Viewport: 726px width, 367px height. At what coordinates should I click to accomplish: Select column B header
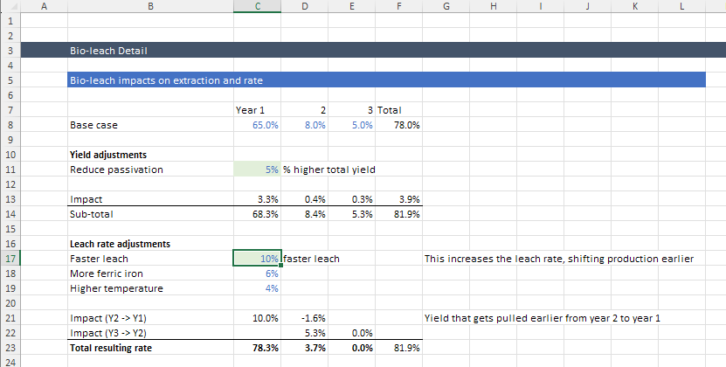150,6
